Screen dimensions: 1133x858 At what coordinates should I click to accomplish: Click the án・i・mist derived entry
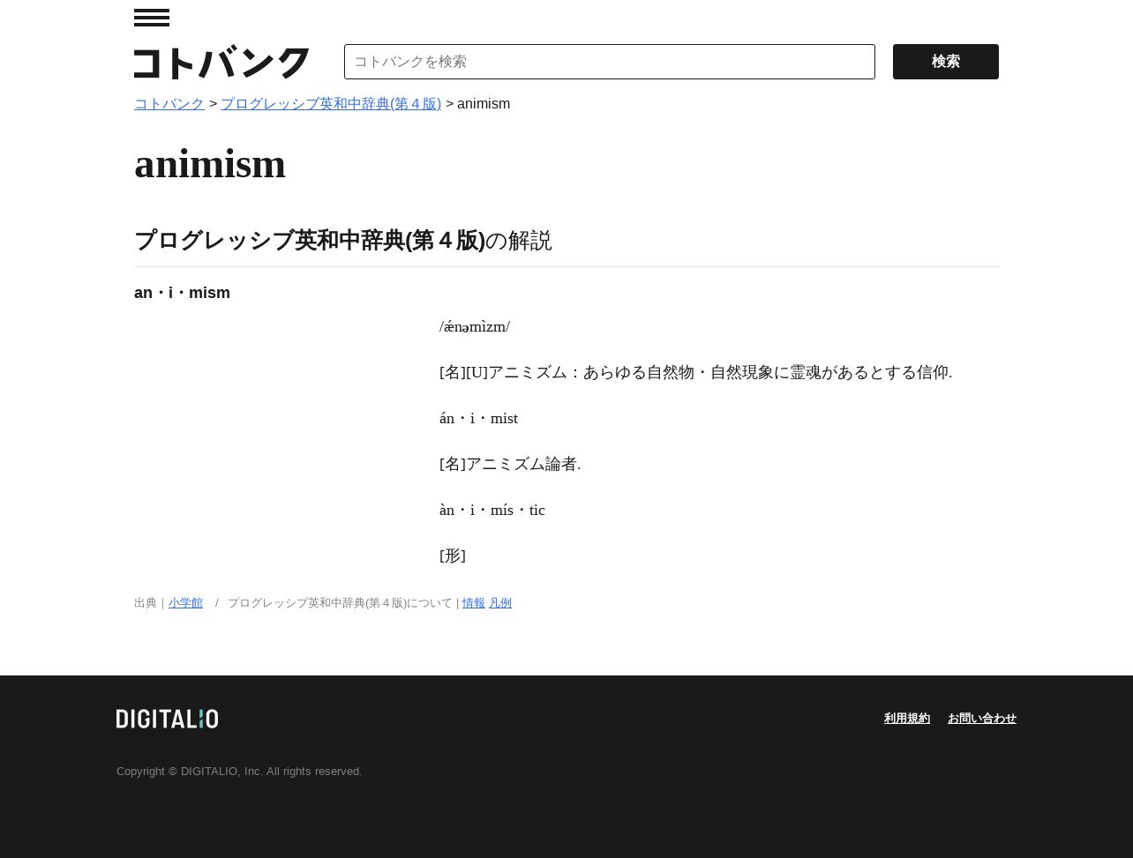click(x=478, y=419)
